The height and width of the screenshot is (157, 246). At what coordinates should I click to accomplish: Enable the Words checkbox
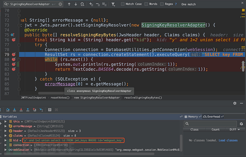pyautogui.click(x=146, y=4)
